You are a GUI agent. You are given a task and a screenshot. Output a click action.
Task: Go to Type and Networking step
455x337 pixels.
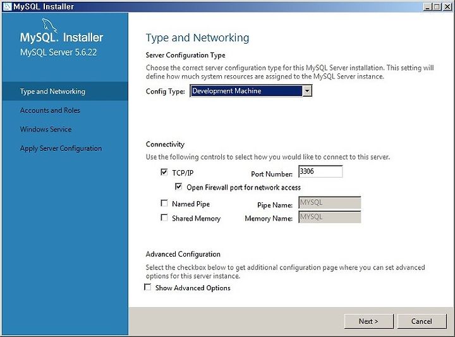click(64, 92)
